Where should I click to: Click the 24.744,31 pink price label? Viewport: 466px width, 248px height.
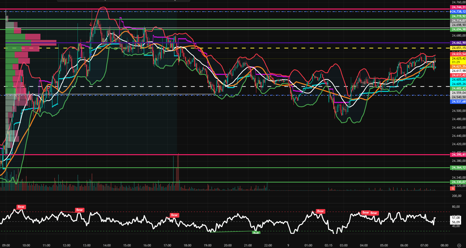(x=458, y=7)
